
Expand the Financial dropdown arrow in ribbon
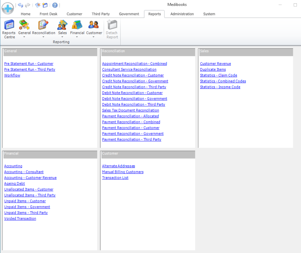77,37
